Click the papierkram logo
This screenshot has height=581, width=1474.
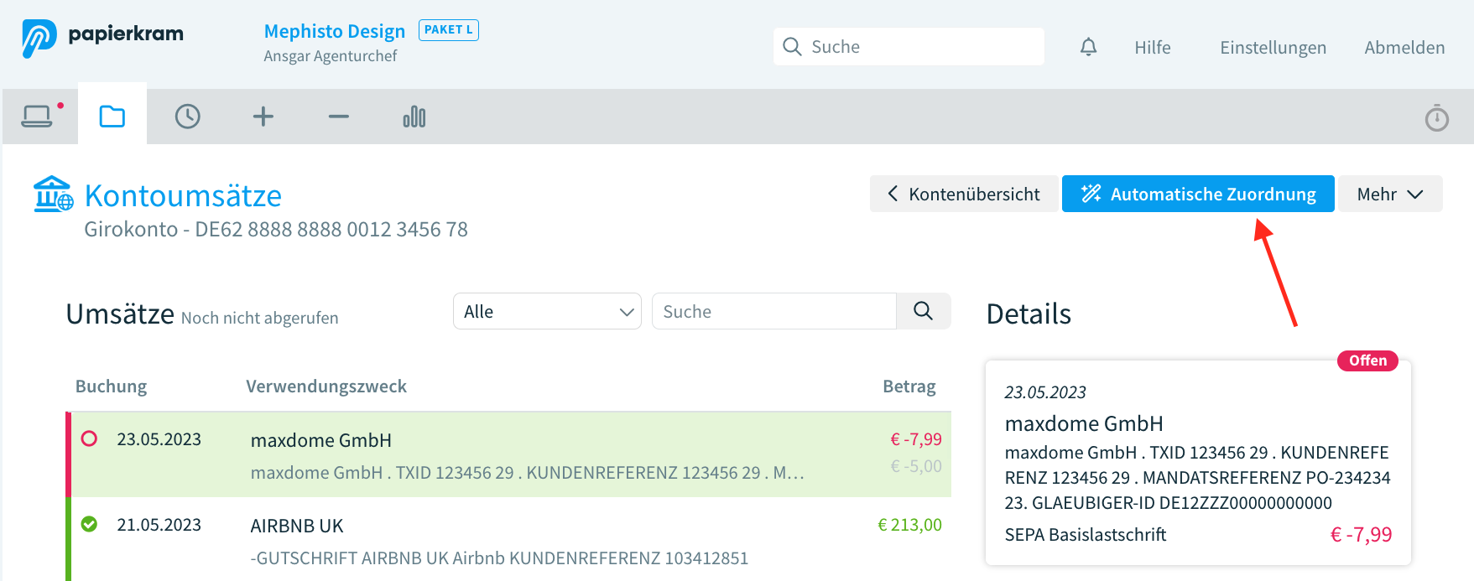point(102,37)
